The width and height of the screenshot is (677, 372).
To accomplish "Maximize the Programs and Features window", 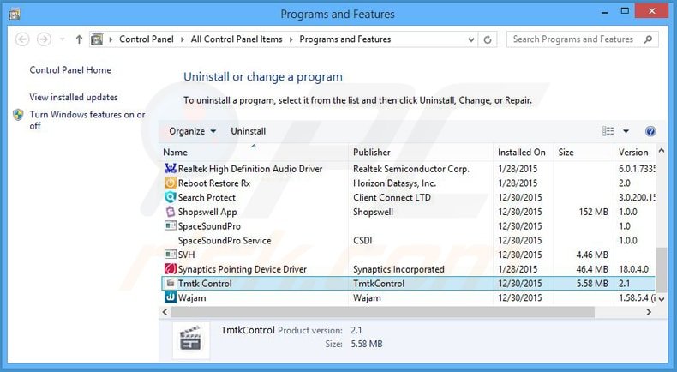I will point(625,12).
